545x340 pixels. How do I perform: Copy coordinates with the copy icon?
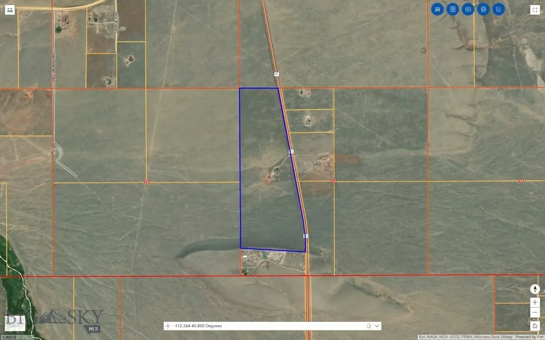tap(368, 326)
